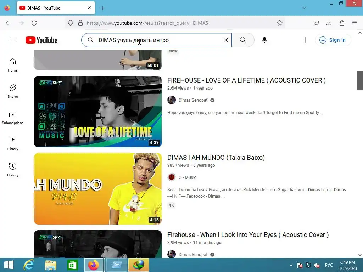Screen dimensions: 363x272
Task: Click the YouTube logo
Action: click(41, 40)
